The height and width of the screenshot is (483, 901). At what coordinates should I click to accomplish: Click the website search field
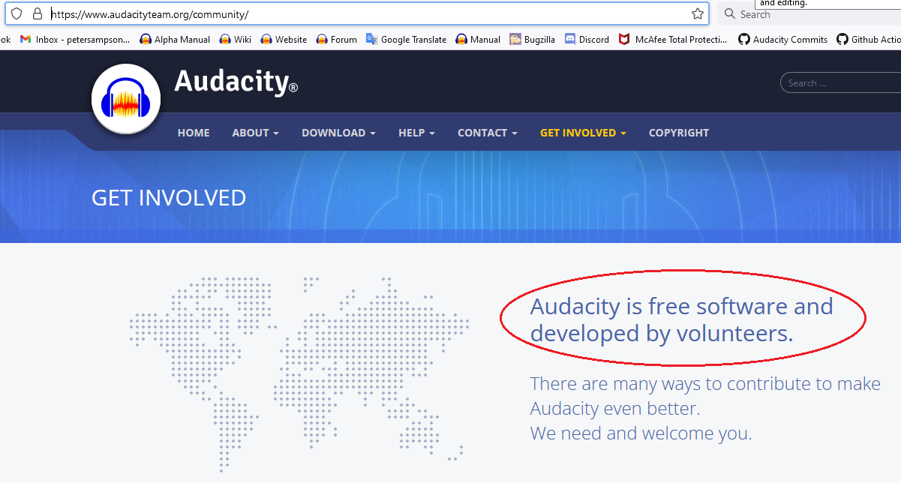pyautogui.click(x=840, y=83)
